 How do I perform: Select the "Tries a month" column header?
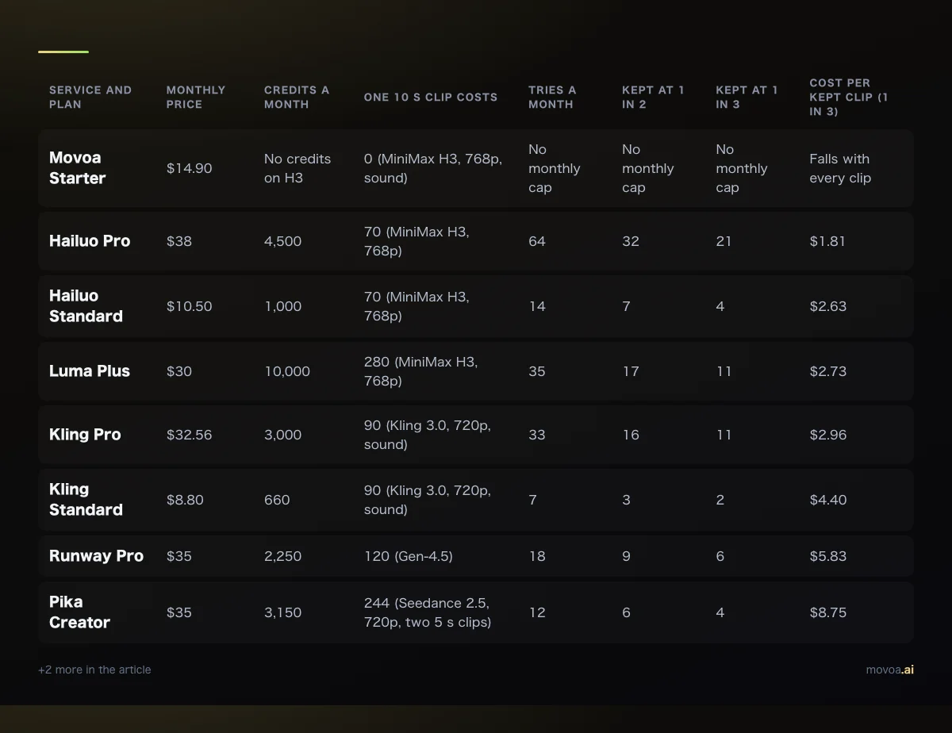(x=552, y=97)
